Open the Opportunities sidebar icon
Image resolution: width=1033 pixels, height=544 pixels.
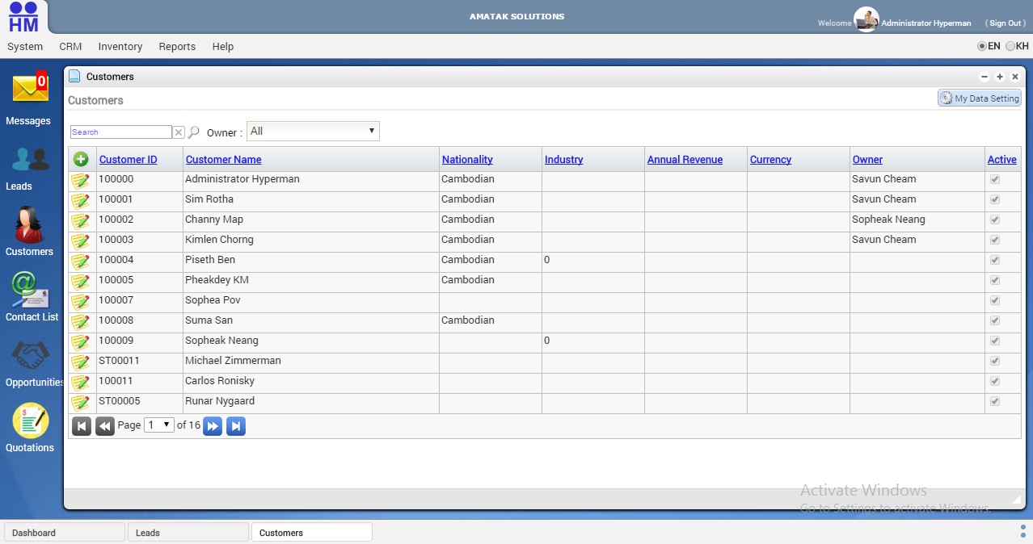pos(31,355)
